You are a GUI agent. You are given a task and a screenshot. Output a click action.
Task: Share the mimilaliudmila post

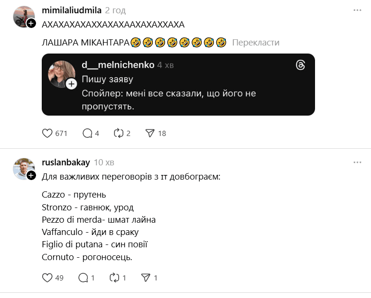(150, 134)
